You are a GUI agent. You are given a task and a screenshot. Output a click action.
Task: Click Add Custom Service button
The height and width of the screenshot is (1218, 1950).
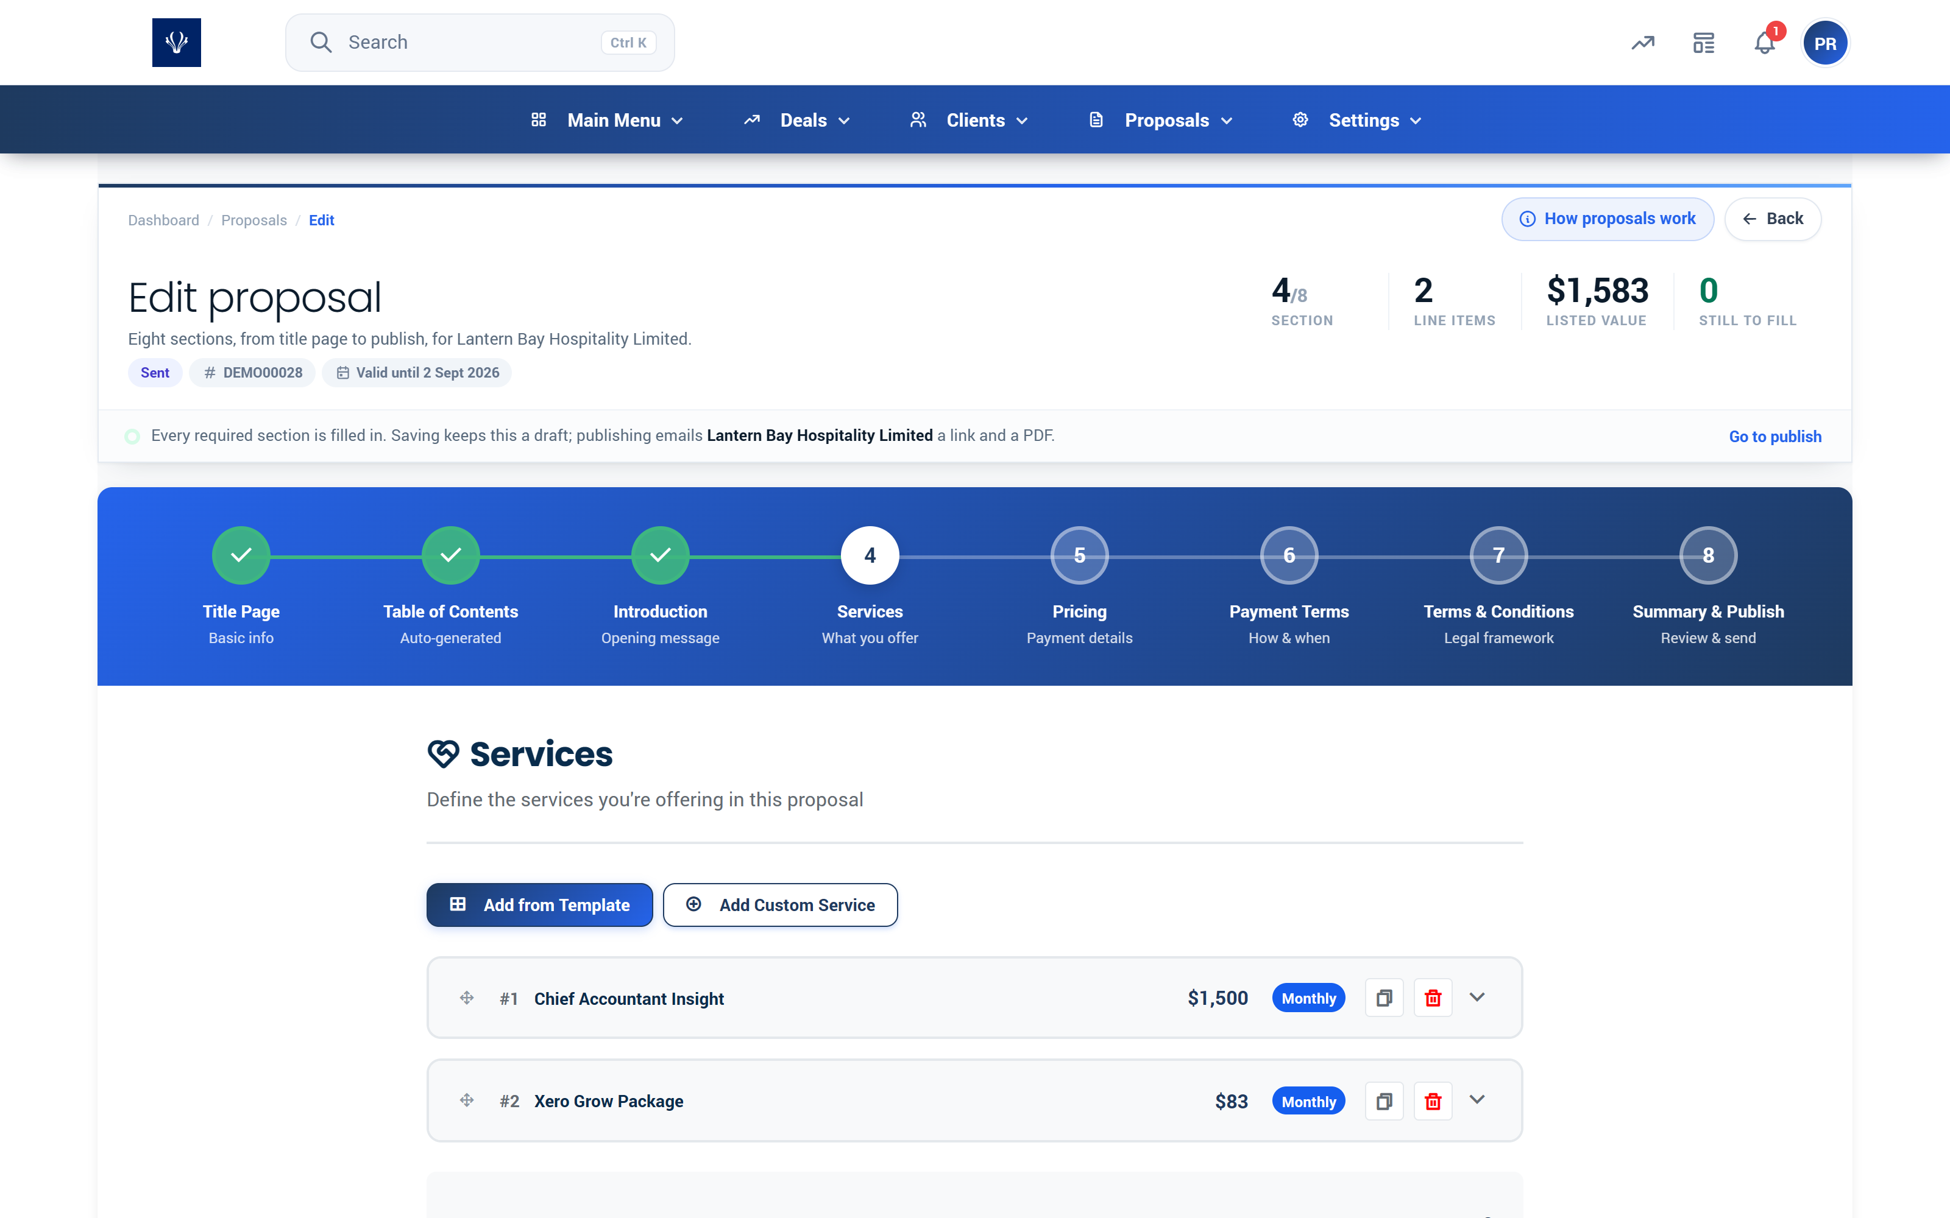[x=780, y=904]
